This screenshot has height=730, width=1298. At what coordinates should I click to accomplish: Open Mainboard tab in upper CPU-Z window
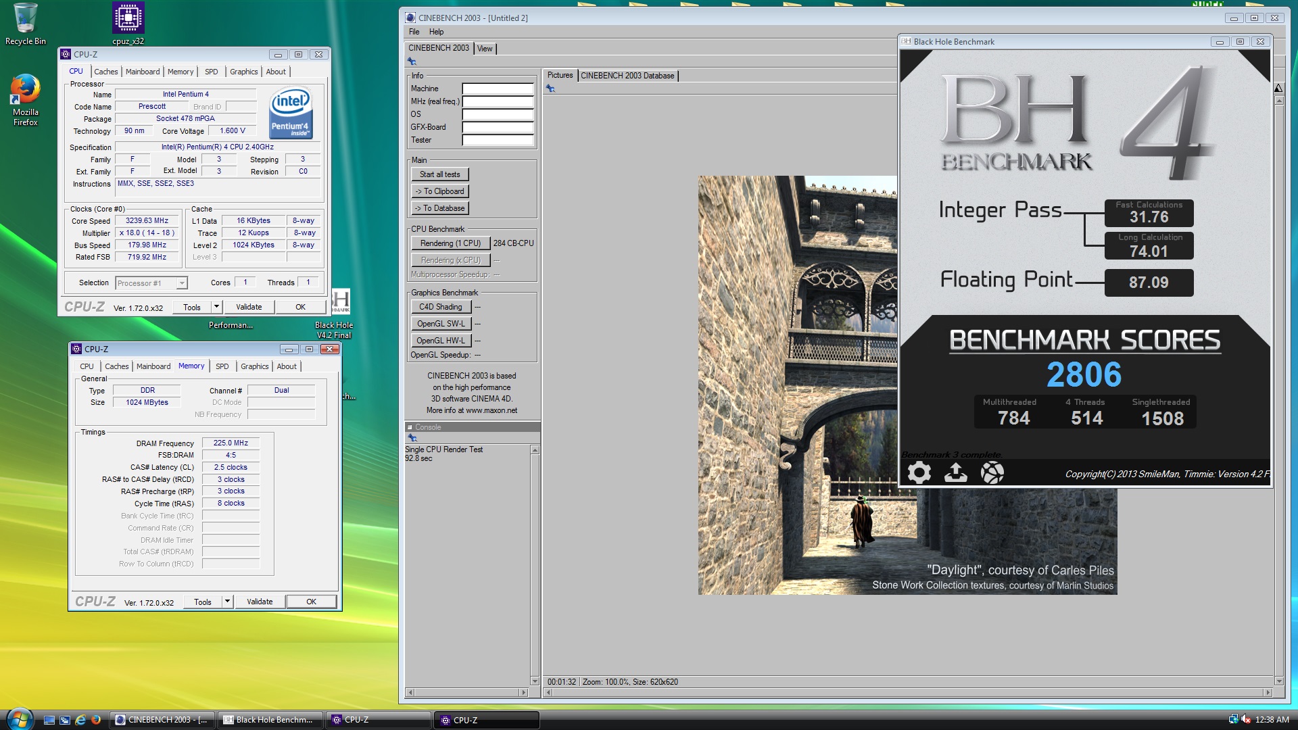143,72
